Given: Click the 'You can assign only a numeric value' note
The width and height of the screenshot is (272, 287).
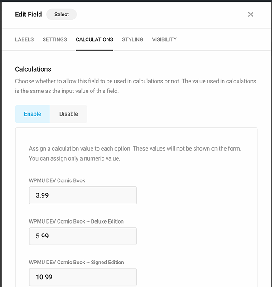Looking at the screenshot, I should pyautogui.click(x=74, y=159).
